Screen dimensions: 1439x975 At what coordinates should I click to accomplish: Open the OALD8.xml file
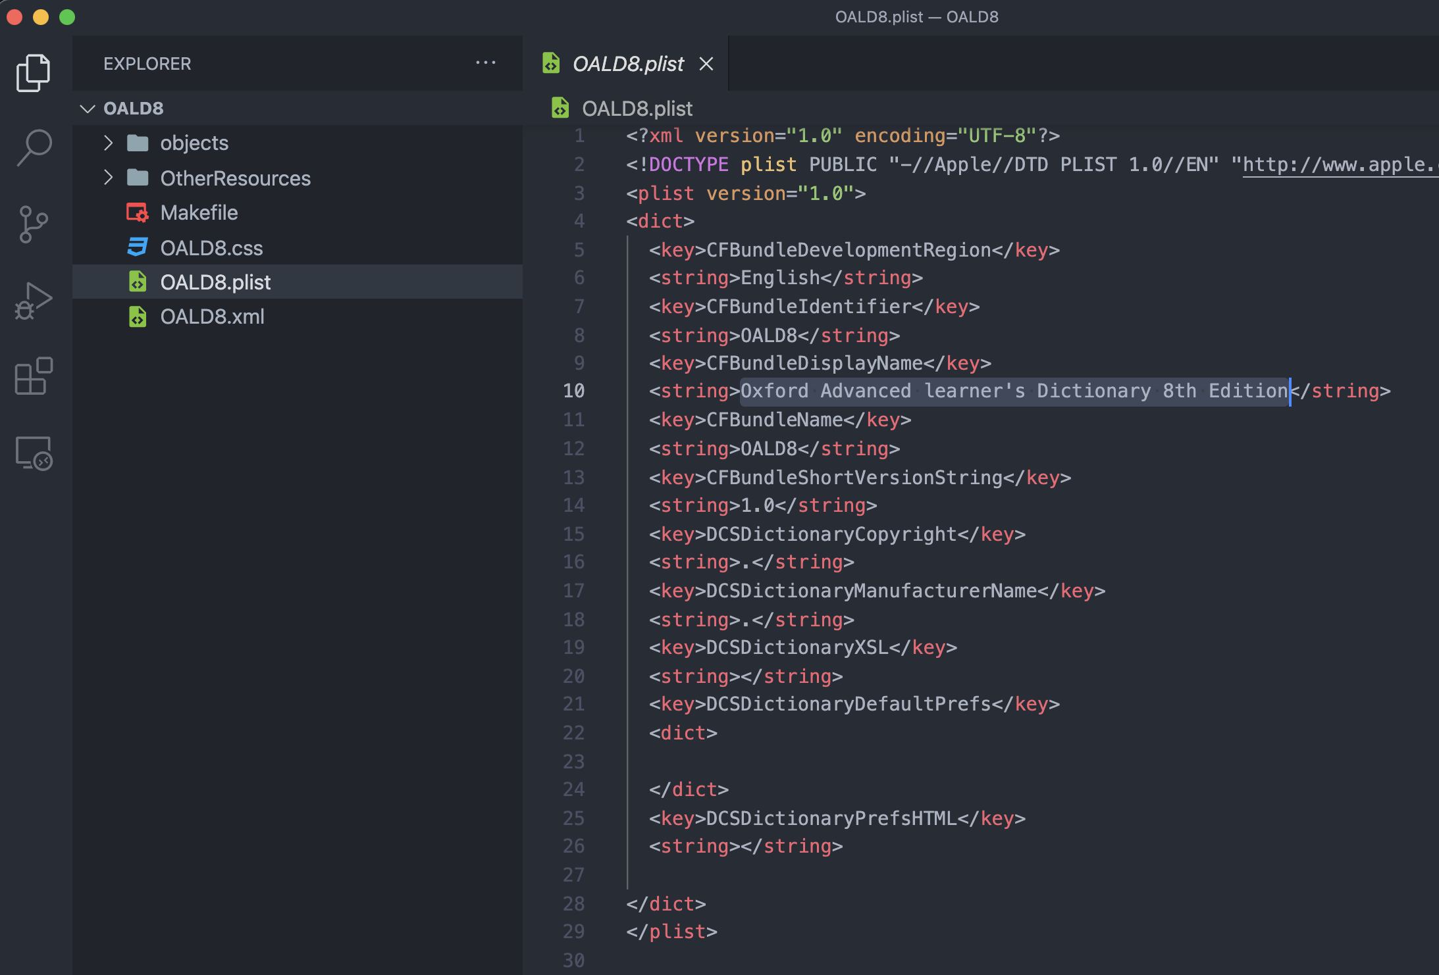(212, 316)
